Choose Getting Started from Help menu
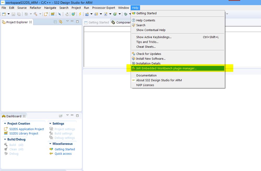Viewport: 261px width, 171px height. click(178, 13)
